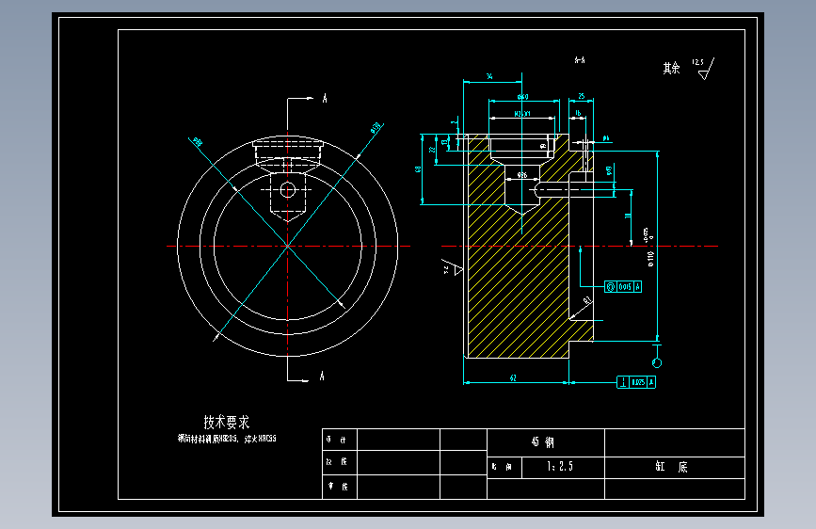Select the 22 vertical dimension
The image size is (816, 529).
(431, 150)
